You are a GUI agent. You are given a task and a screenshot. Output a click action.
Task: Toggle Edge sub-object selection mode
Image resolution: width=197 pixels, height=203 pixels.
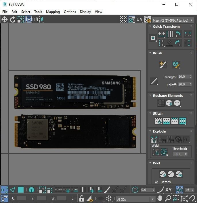point(13,190)
